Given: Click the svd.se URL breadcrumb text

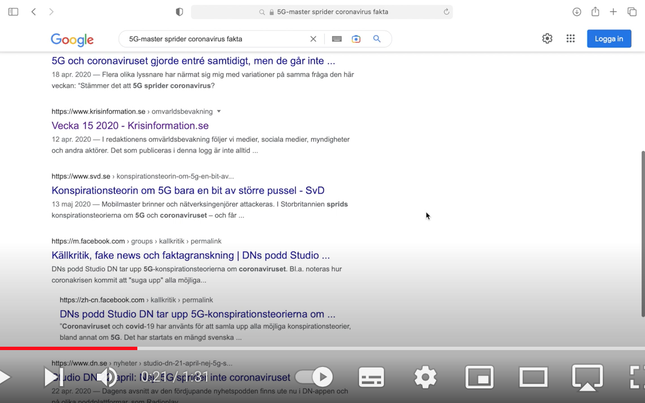Looking at the screenshot, I should pos(142,176).
